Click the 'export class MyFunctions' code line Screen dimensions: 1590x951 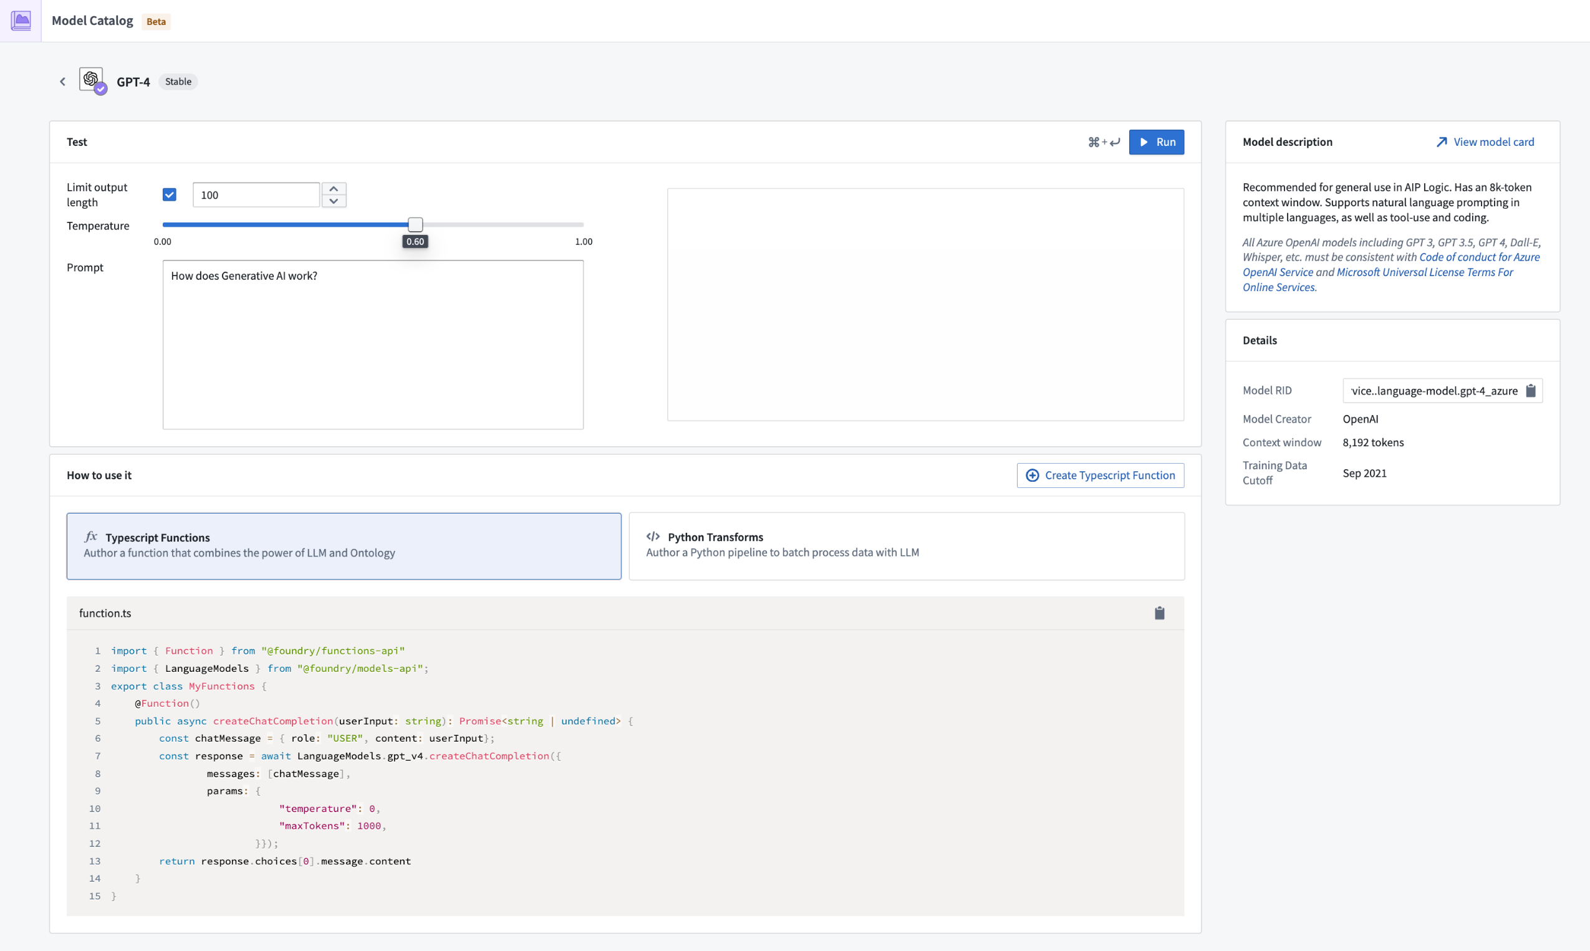[x=188, y=686]
